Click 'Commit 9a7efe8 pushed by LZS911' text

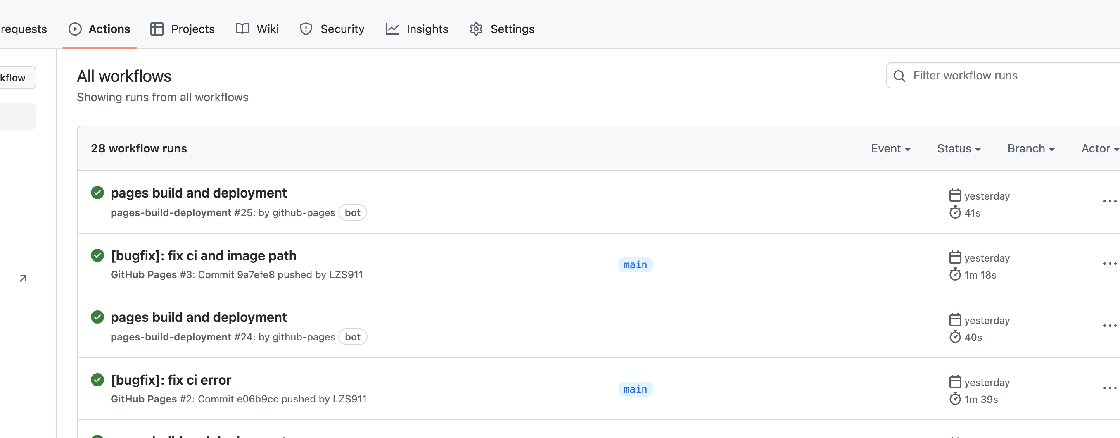click(x=280, y=275)
